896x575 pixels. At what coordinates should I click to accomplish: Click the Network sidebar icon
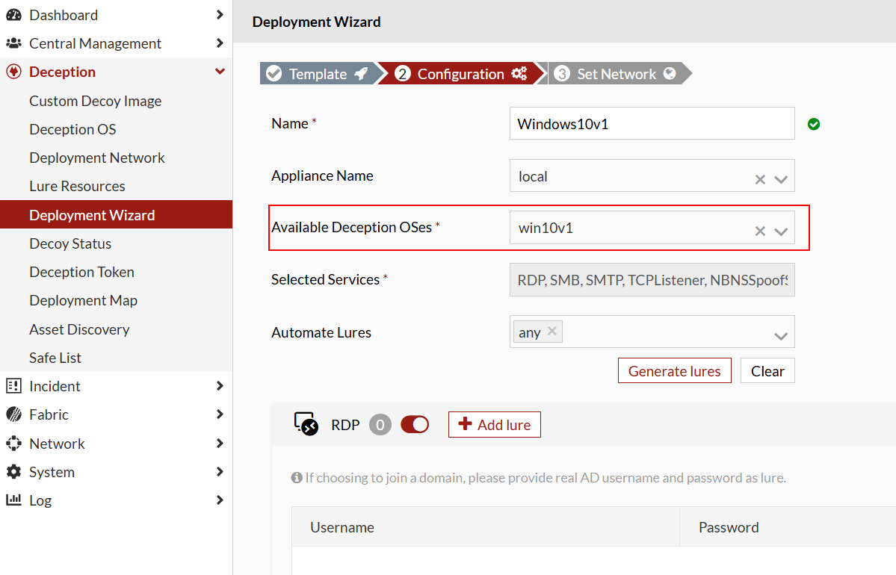pos(13,444)
